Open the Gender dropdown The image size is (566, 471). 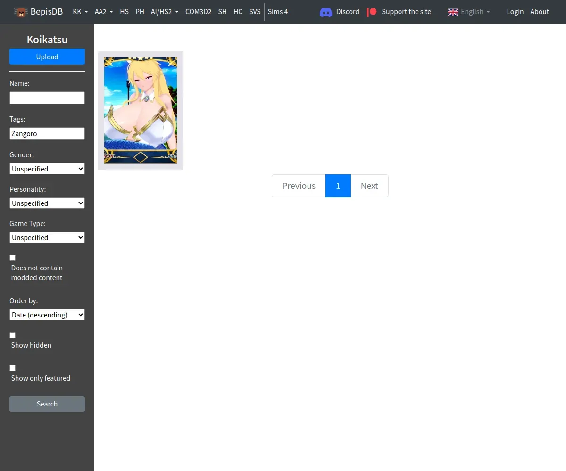(x=47, y=169)
